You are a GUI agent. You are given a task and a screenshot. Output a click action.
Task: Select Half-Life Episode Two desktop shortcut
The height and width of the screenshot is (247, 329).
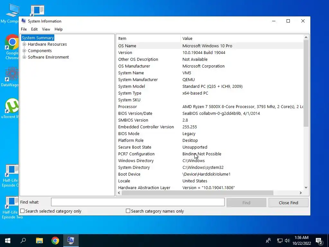coord(12,207)
